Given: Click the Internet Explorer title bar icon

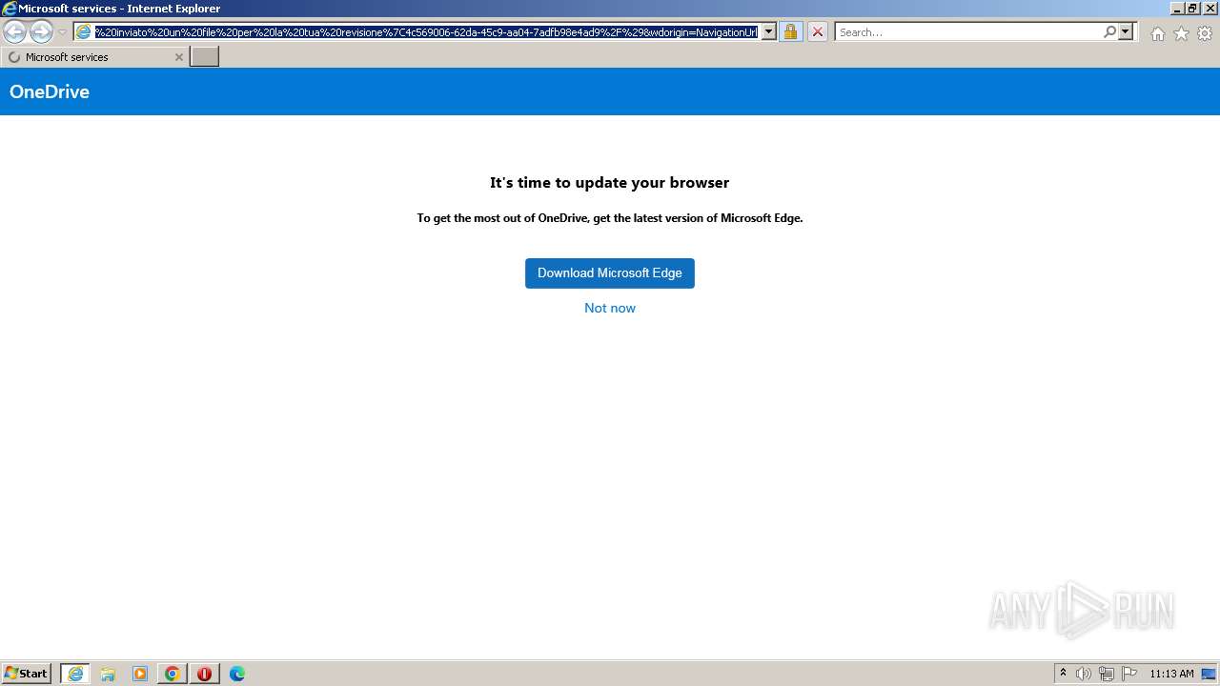Looking at the screenshot, I should pyautogui.click(x=10, y=9).
